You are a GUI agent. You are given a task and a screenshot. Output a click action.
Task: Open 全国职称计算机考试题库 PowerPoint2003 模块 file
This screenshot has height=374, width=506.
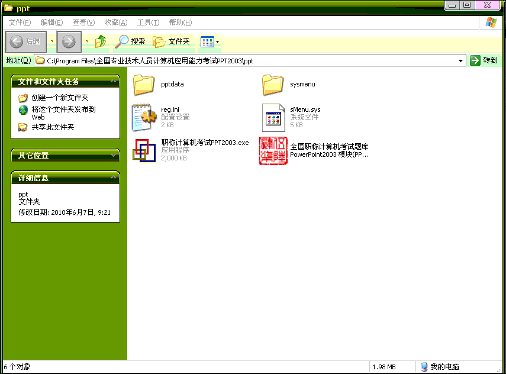(273, 151)
